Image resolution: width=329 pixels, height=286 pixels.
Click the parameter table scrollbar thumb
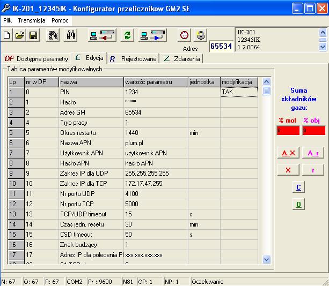pos(266,91)
